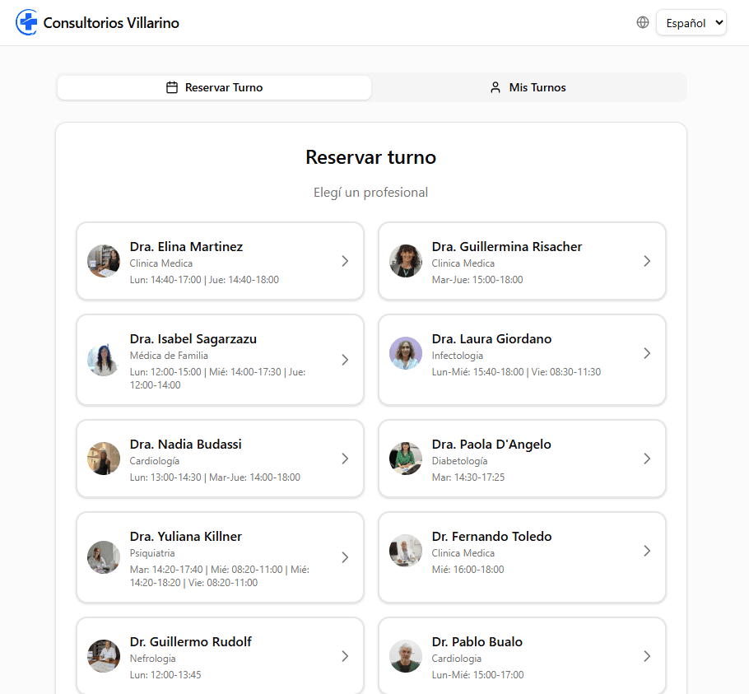Click the chevron next to Dra. Guillermina Risacher
The width and height of the screenshot is (749, 694).
tap(647, 261)
